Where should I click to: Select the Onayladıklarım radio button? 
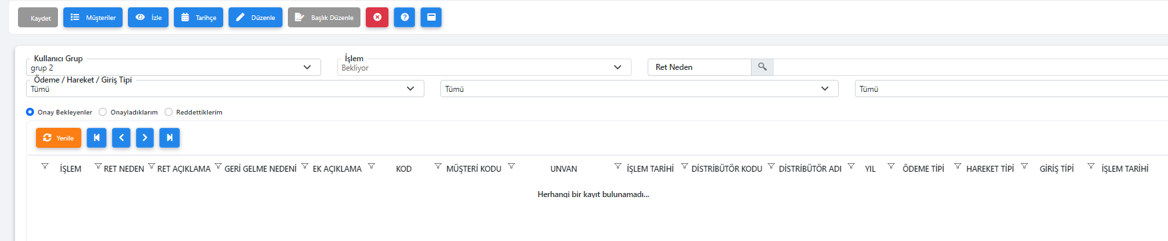103,112
